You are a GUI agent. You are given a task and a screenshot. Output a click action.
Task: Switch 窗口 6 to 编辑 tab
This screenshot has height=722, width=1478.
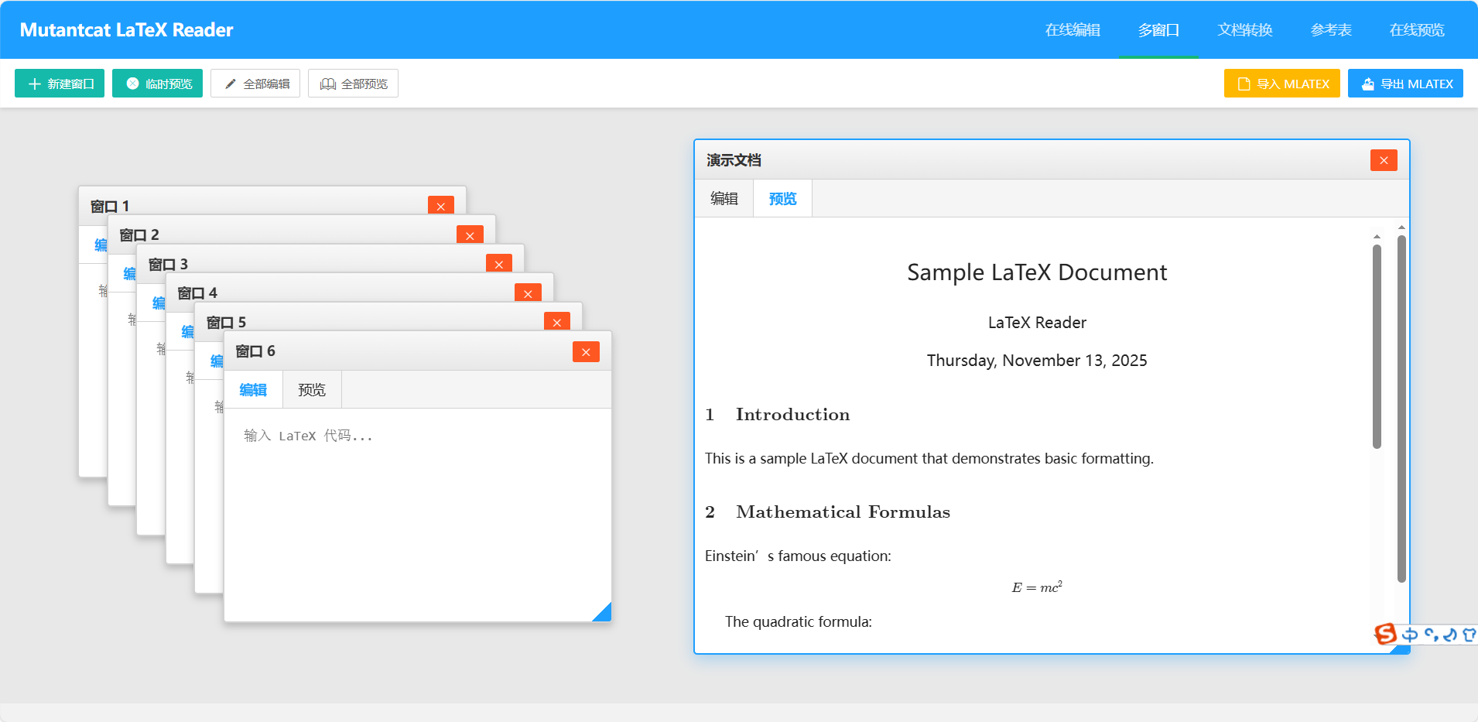[253, 390]
